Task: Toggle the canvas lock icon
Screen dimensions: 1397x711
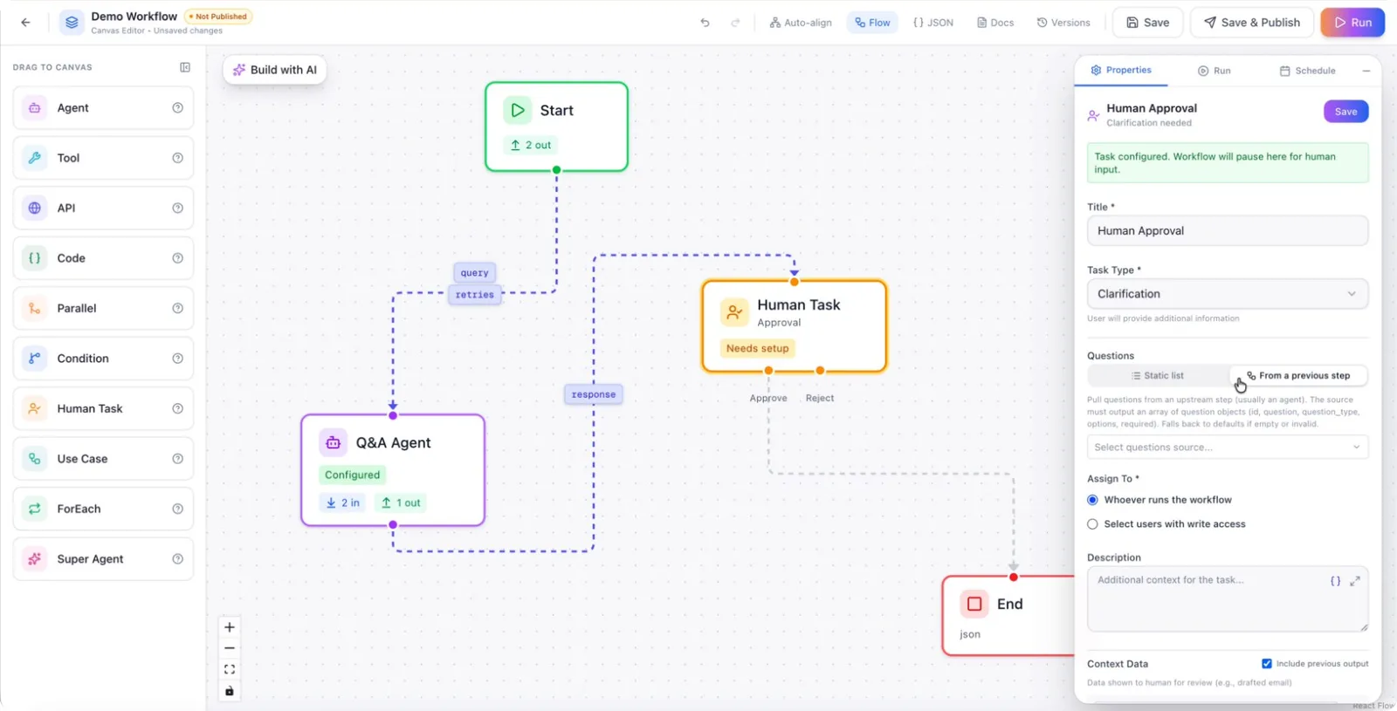Action: (x=230, y=691)
